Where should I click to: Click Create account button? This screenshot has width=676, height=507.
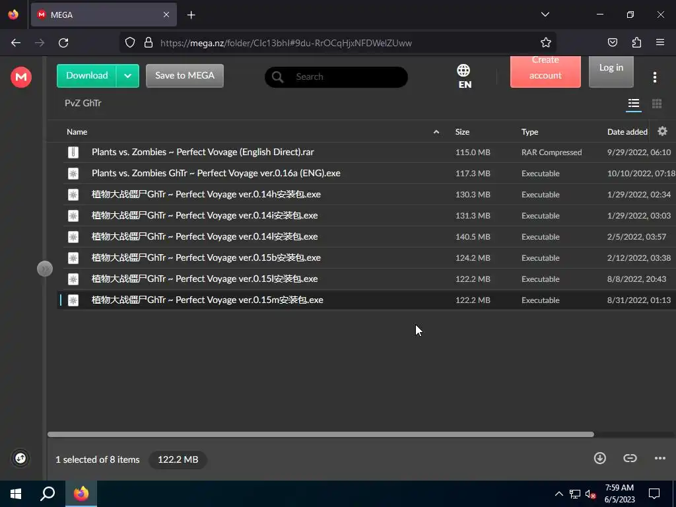coord(545,71)
